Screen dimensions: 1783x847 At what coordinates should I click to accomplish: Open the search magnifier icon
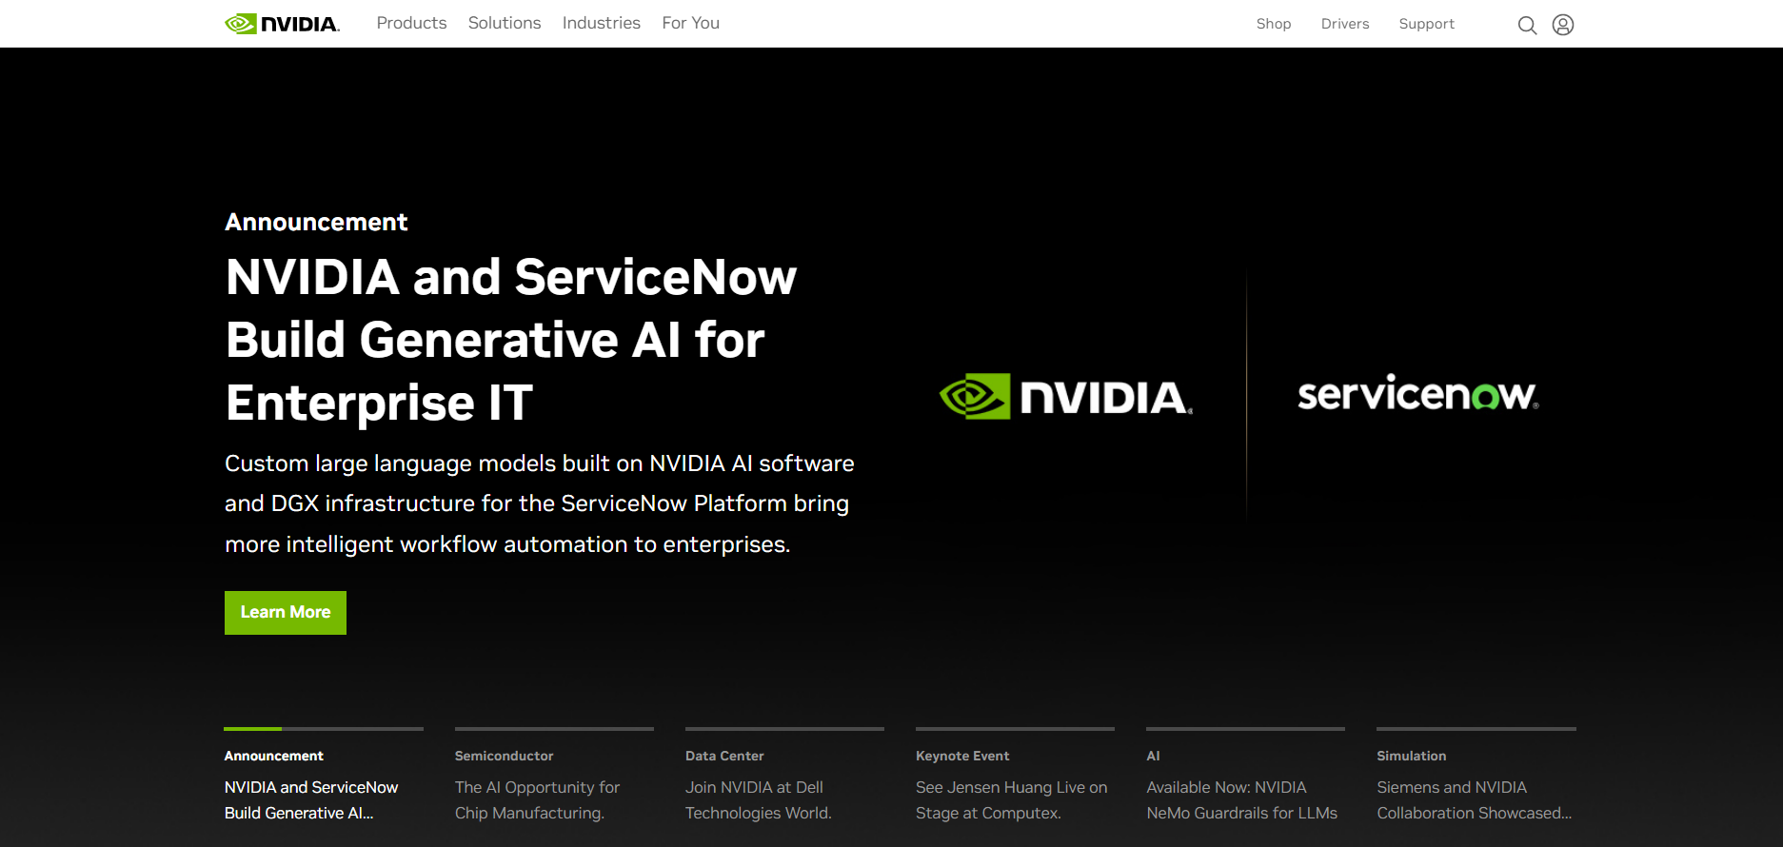click(x=1527, y=25)
